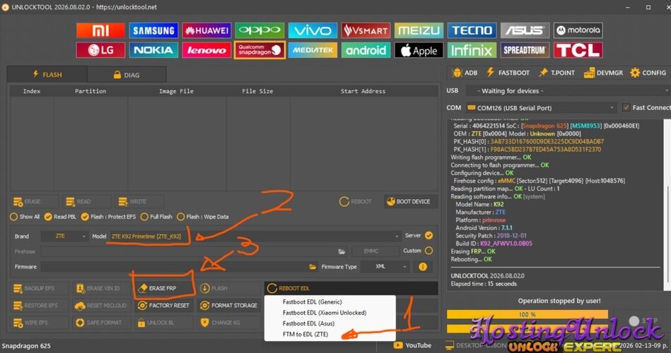Expand the Firmware Type XML dropdown
Viewport: 671px width, 353px height.
click(385, 267)
